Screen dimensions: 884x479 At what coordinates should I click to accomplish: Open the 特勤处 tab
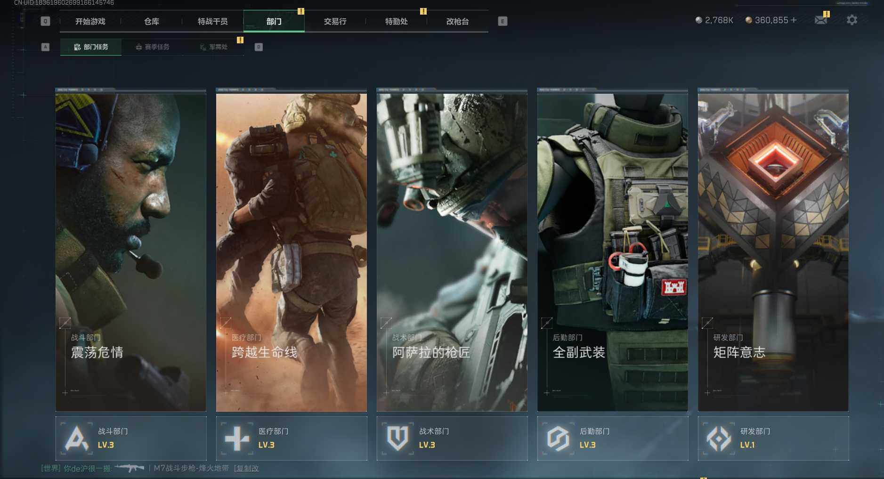point(397,21)
